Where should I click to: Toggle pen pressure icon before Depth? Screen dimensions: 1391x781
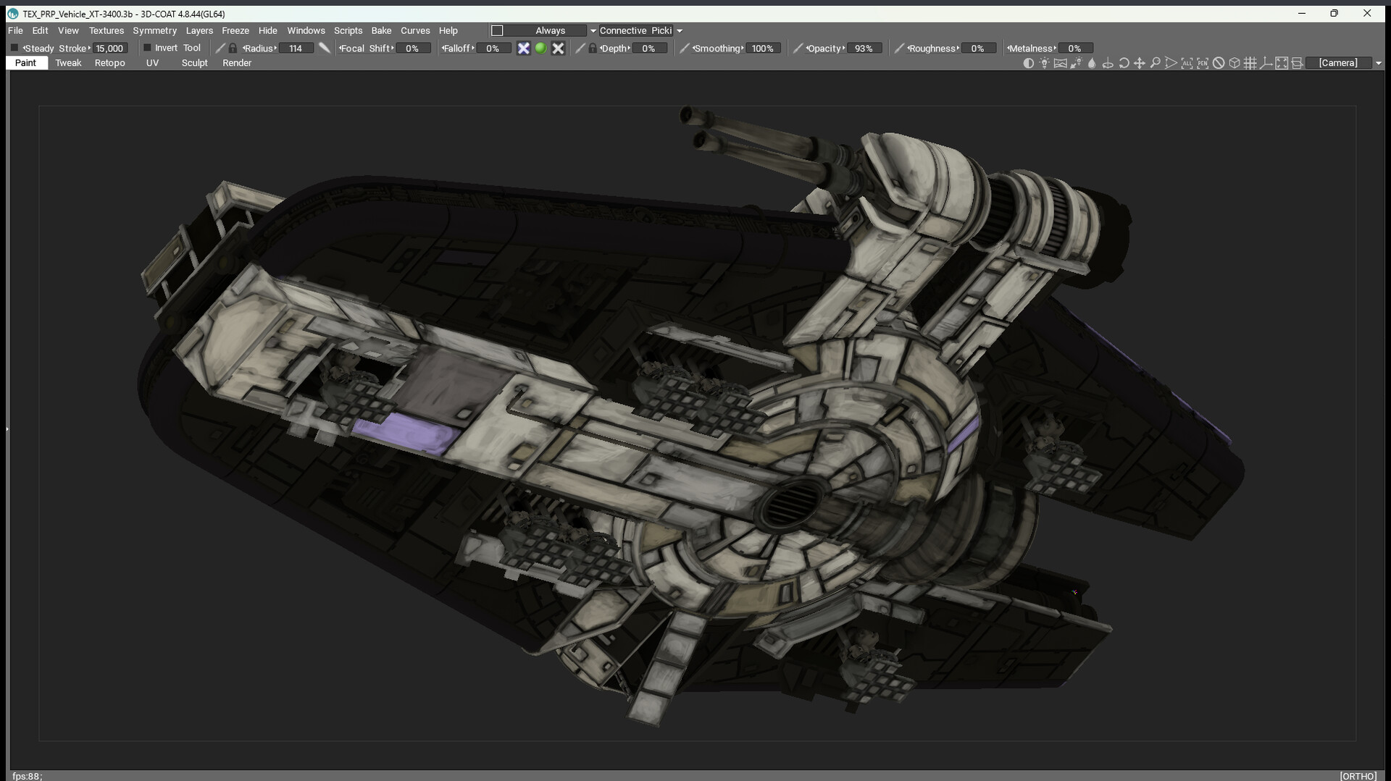[580, 48]
